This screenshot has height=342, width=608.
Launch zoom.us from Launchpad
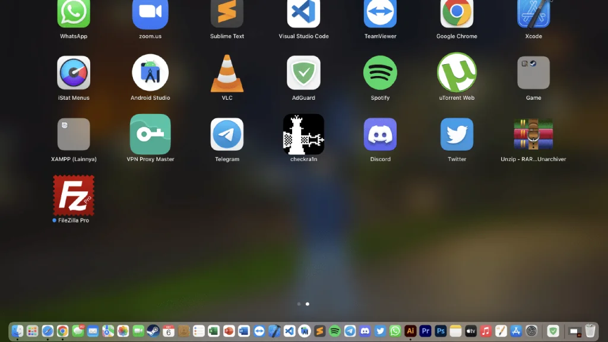tap(150, 14)
